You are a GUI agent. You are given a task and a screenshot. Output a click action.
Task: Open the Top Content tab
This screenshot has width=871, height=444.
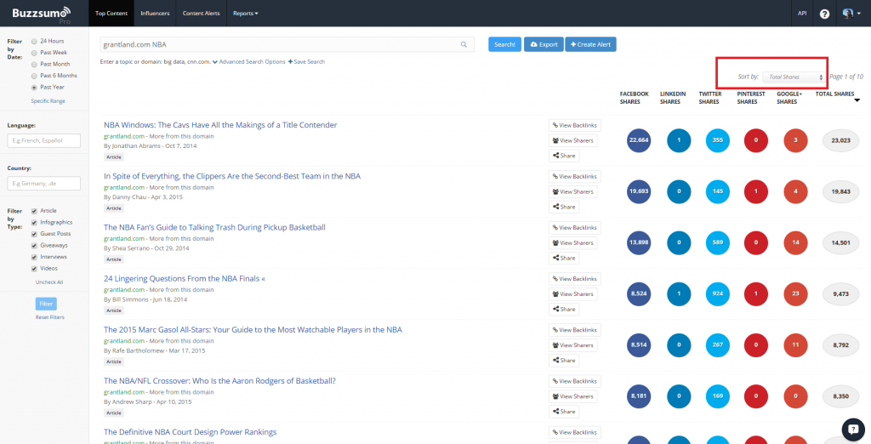pos(111,14)
